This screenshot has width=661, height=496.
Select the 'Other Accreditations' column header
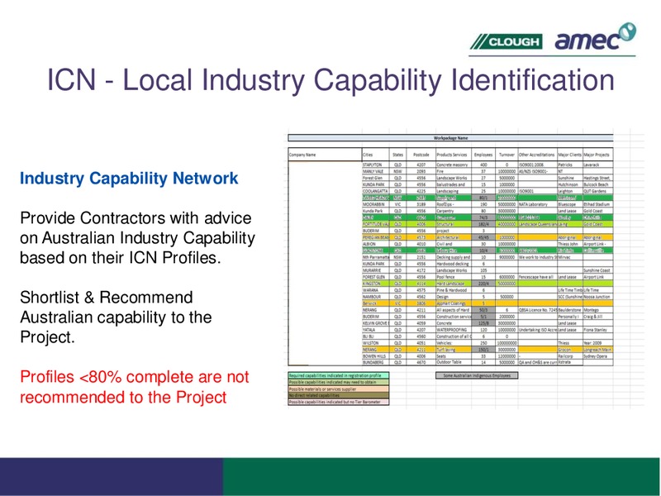[x=538, y=155]
